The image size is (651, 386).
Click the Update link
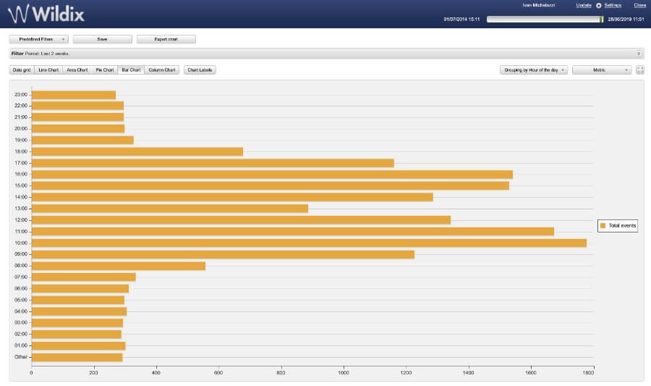[x=584, y=6]
